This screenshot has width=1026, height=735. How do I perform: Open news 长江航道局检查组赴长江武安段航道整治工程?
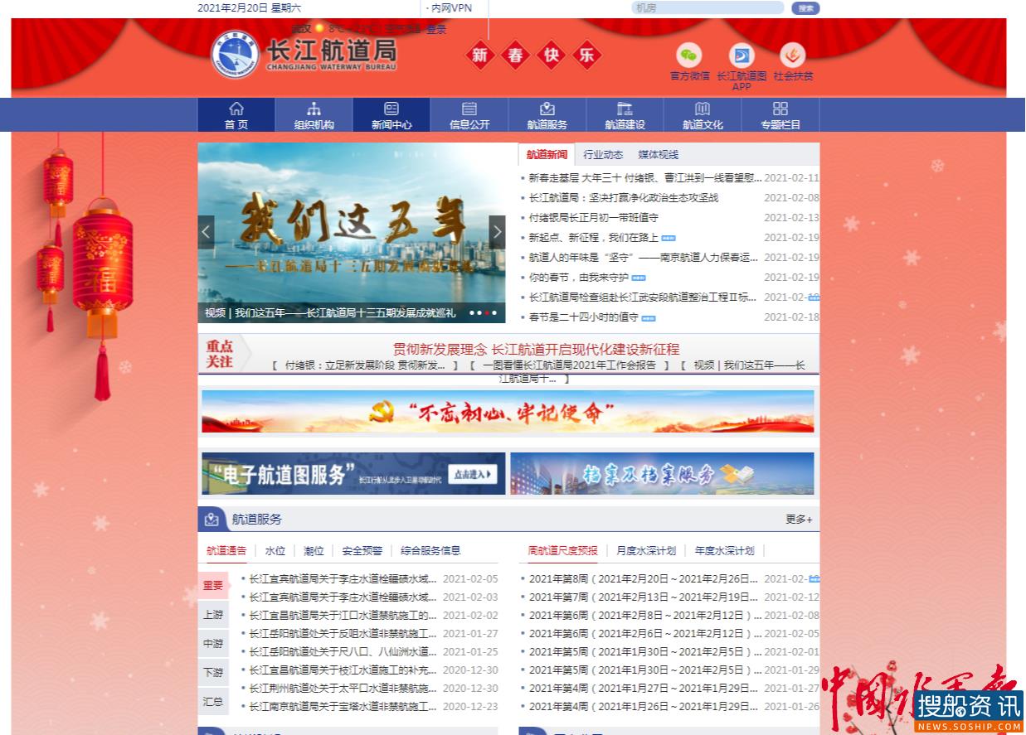click(643, 297)
